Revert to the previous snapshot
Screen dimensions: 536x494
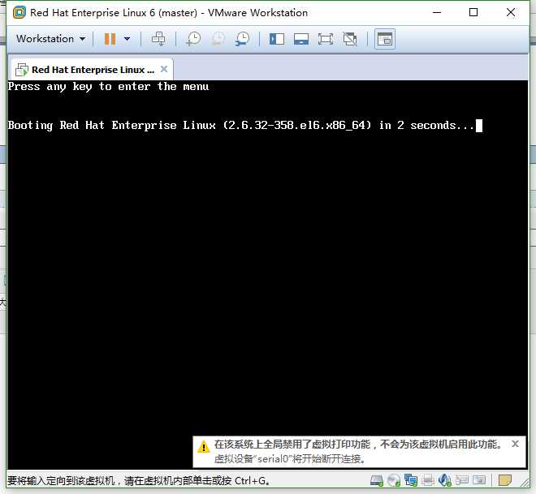click(x=218, y=39)
